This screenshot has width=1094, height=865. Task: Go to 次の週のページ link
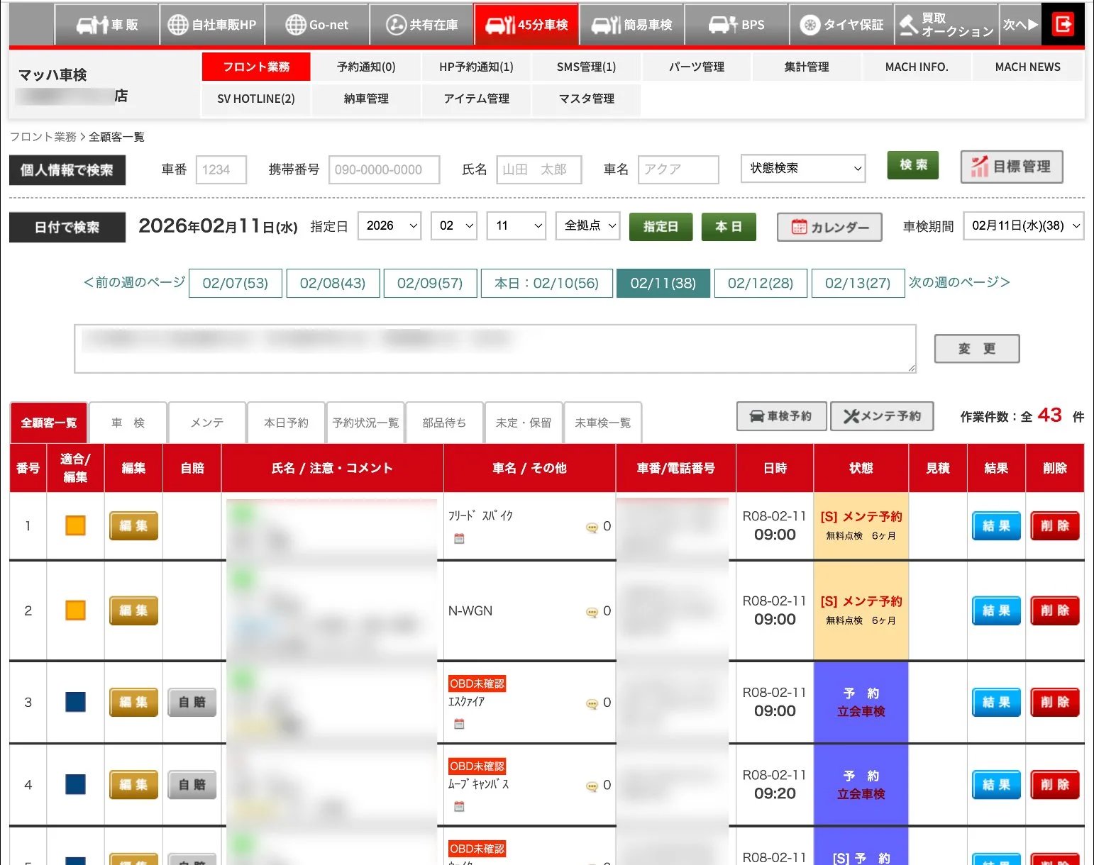[x=959, y=282]
